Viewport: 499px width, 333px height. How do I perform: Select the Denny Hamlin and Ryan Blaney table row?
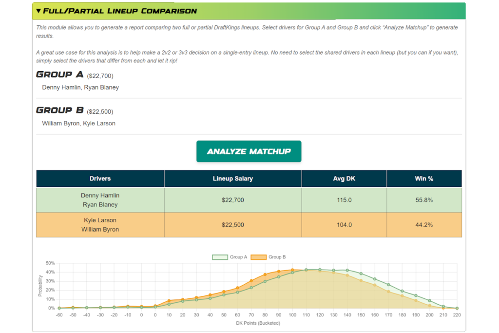pos(100,200)
